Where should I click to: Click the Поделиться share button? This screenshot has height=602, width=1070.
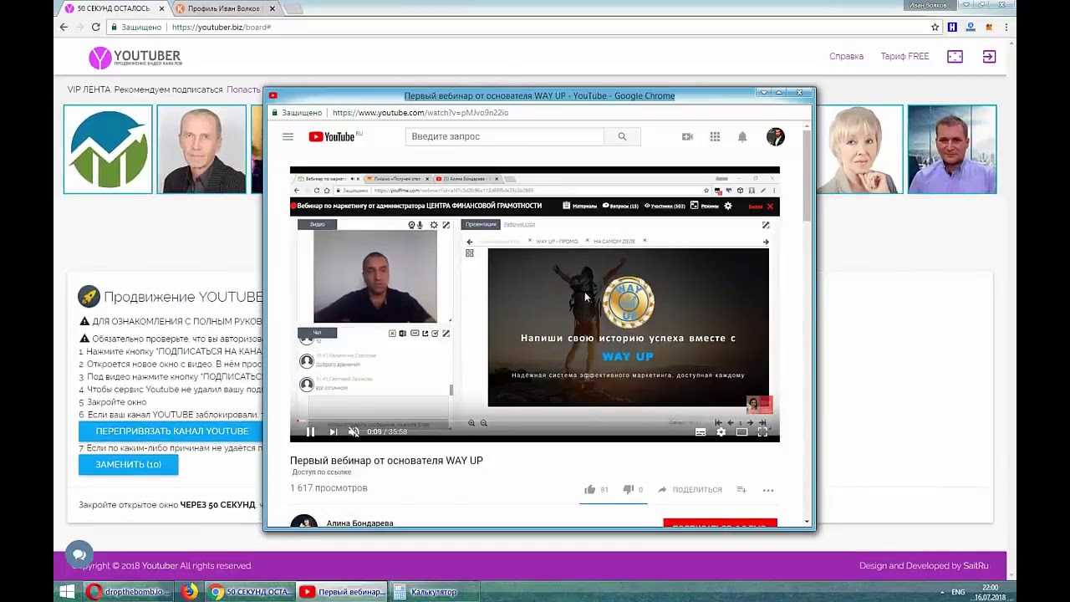690,489
